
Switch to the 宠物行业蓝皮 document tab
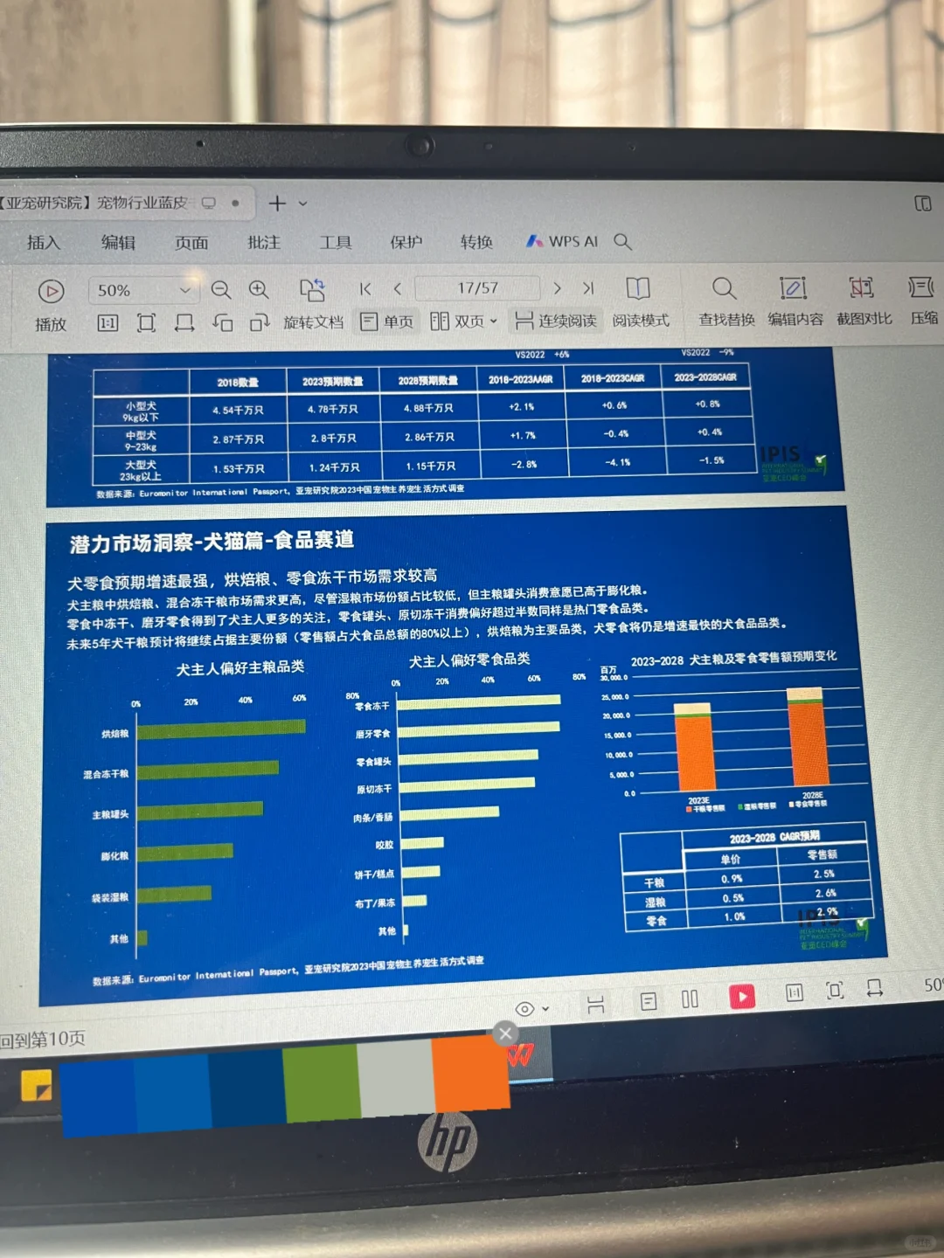click(x=105, y=202)
